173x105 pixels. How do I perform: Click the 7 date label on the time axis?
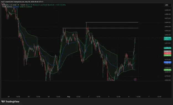pyautogui.click(x=149, y=97)
